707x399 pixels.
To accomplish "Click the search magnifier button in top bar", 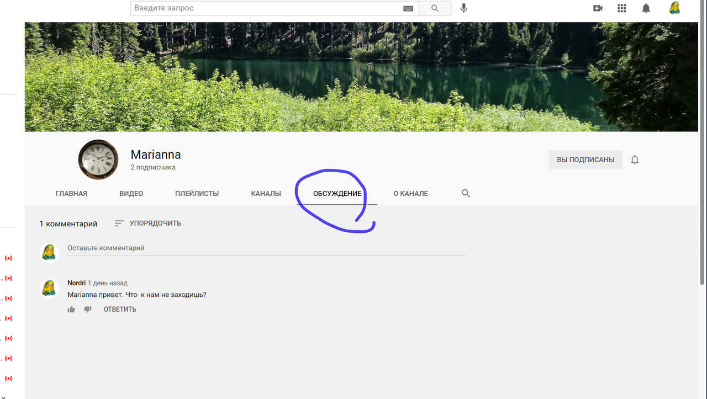I will click(435, 8).
